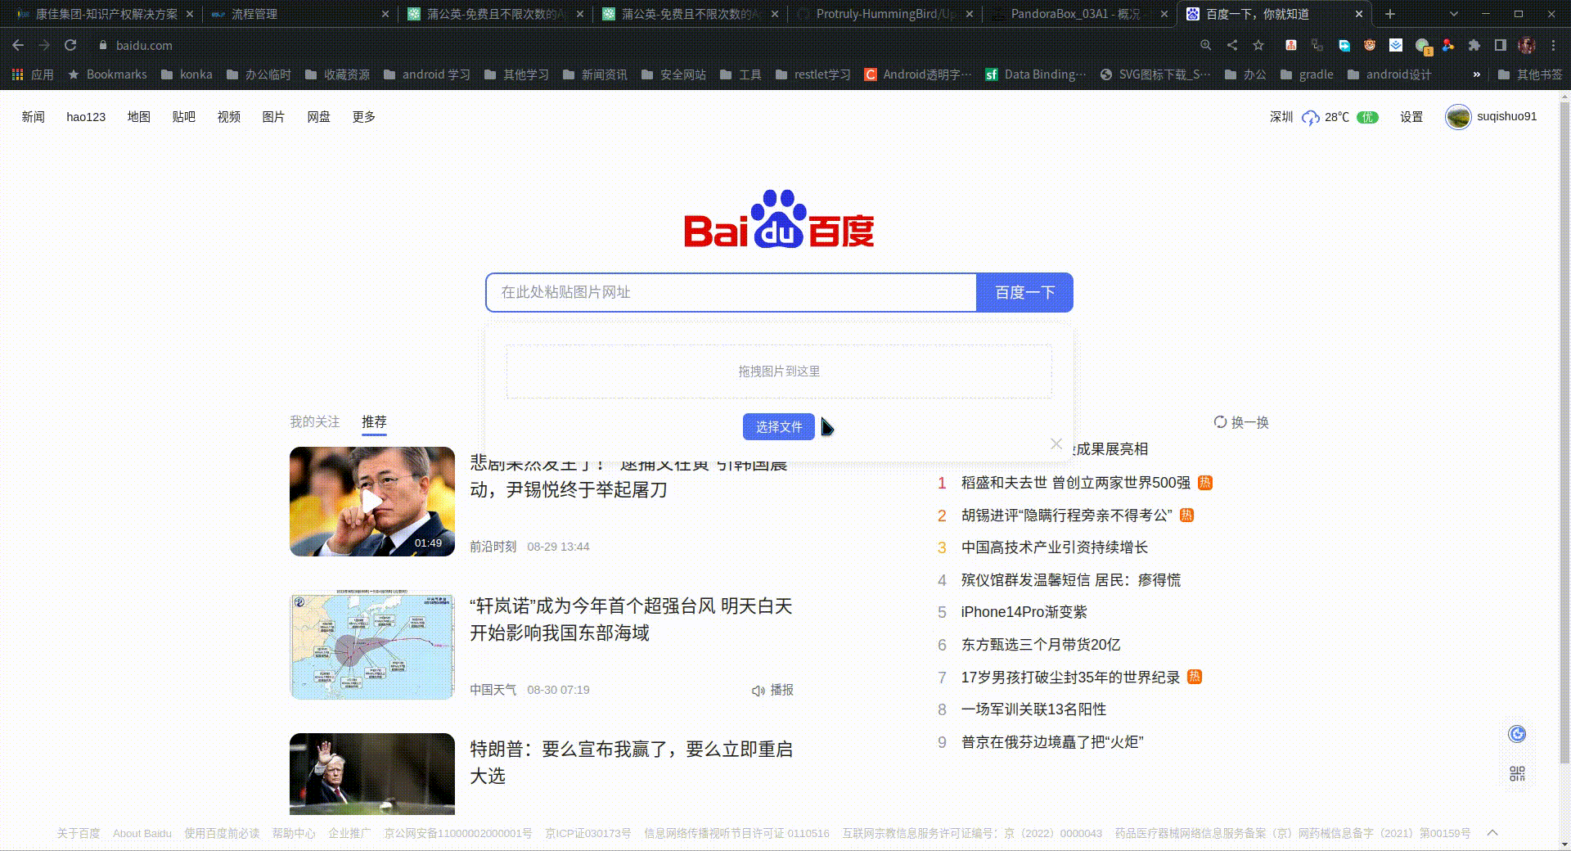Click the 百度一下 search button
Viewport: 1571px width, 851px height.
(x=1024, y=292)
